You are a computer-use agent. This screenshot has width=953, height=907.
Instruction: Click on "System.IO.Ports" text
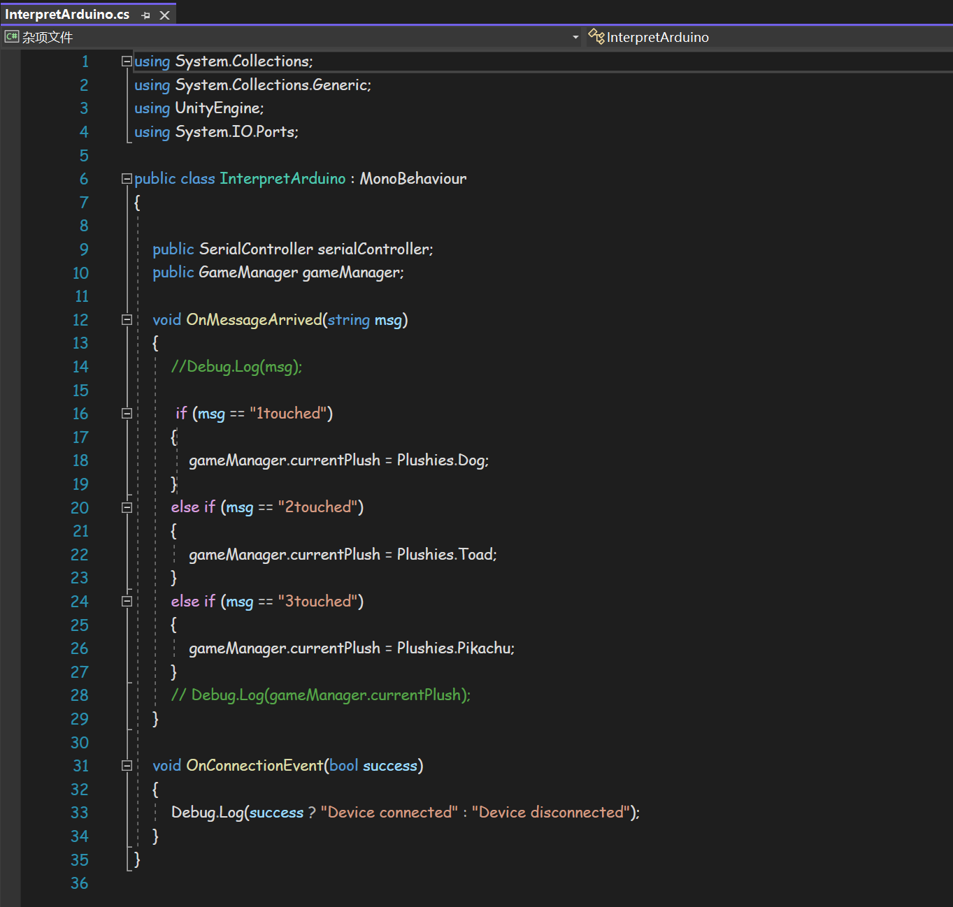tap(235, 132)
